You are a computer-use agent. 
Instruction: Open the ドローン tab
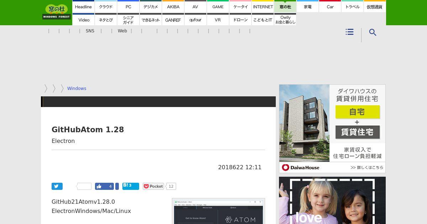coord(240,20)
